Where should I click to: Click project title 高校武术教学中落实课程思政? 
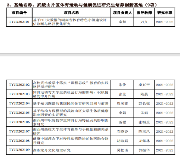[x=71, y=85]
